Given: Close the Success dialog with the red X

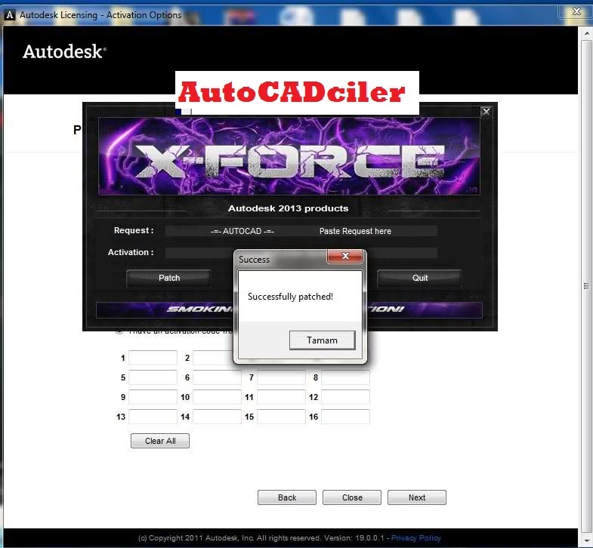Looking at the screenshot, I should coord(345,256).
